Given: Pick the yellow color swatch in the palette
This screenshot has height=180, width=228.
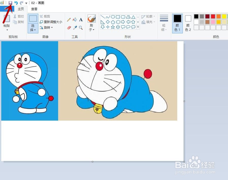Looking at the screenshot, I should click(224, 16).
